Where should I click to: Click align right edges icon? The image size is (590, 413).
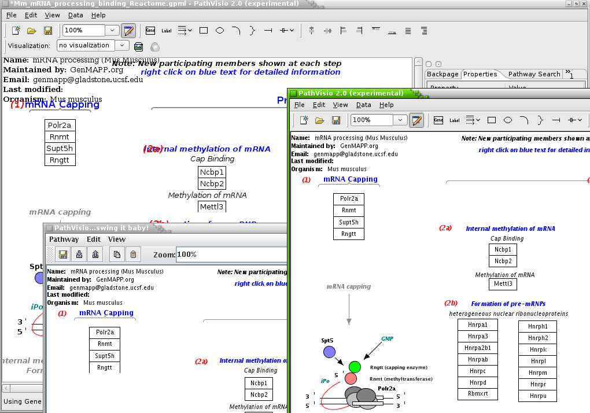pyautogui.click(x=359, y=31)
